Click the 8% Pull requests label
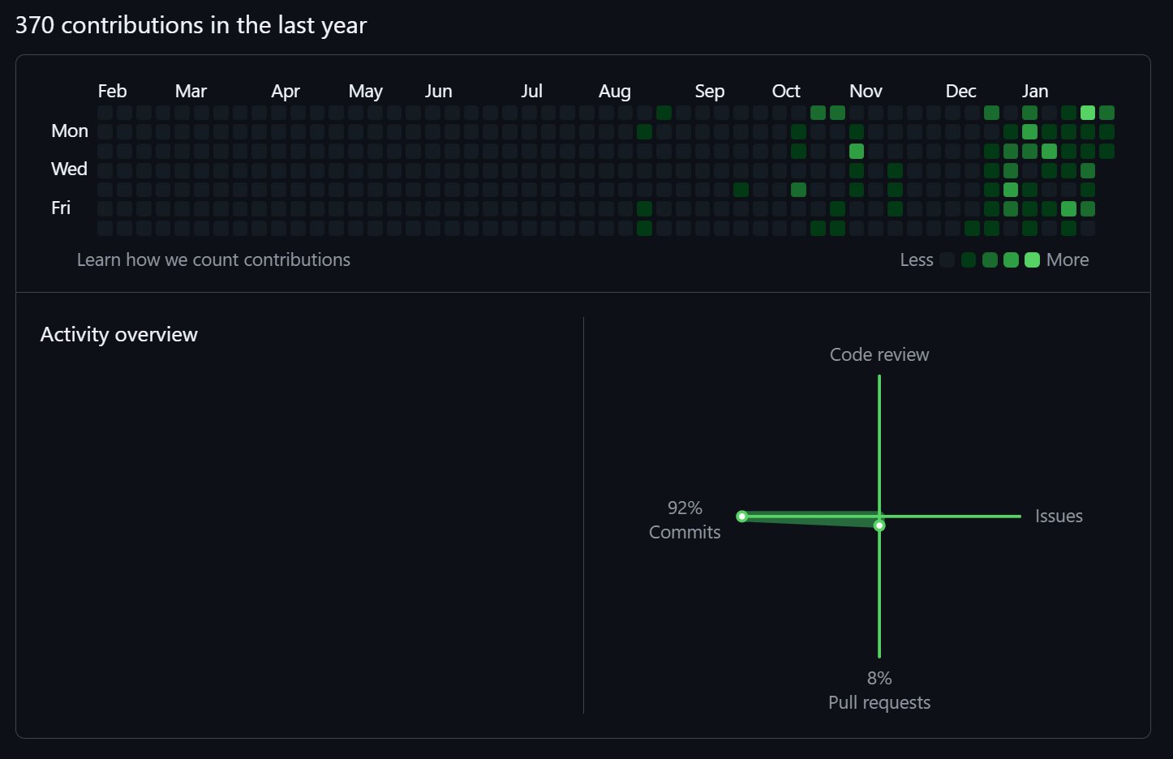 click(x=879, y=690)
